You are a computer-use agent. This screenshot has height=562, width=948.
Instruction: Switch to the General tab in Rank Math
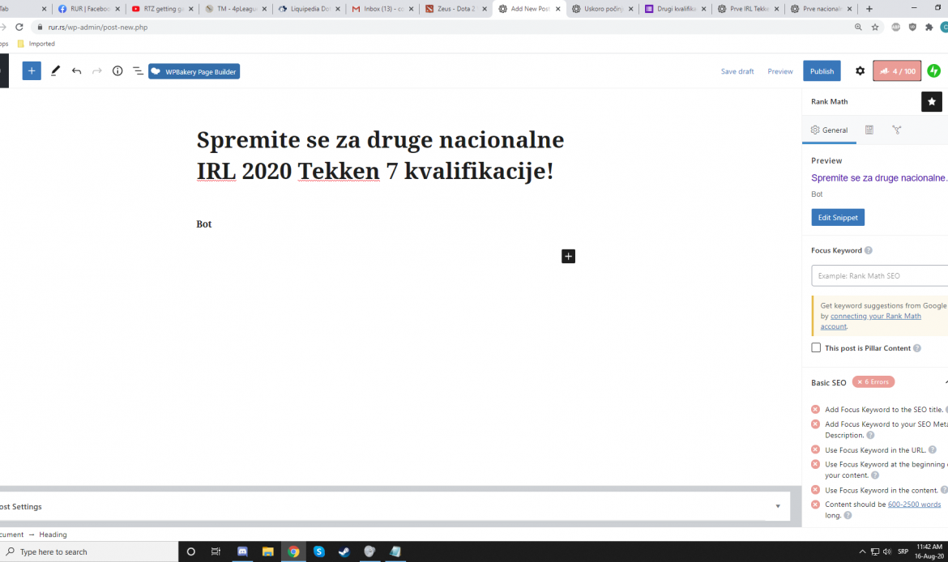(829, 130)
